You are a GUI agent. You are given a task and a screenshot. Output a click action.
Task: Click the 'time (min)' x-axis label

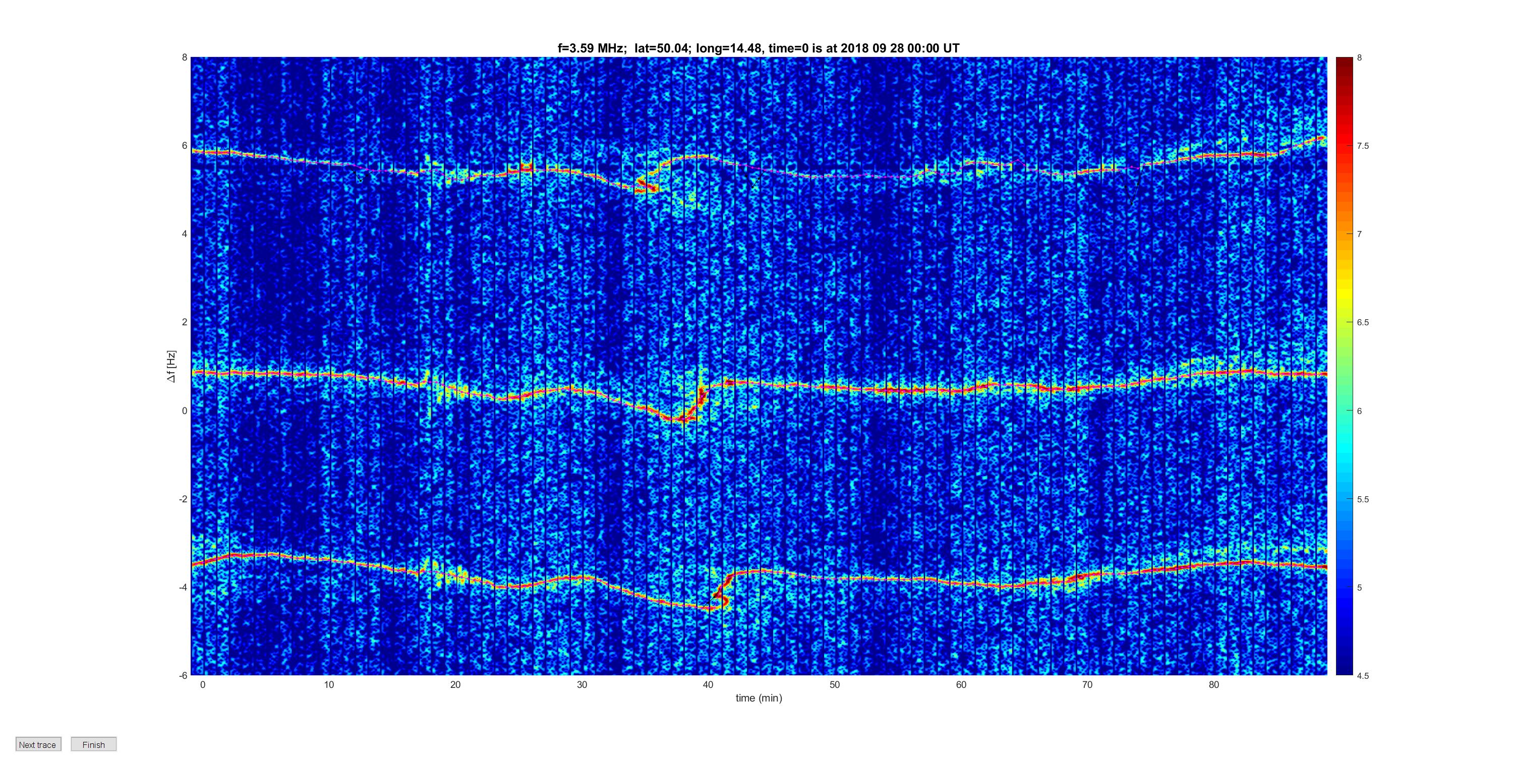pyautogui.click(x=759, y=698)
